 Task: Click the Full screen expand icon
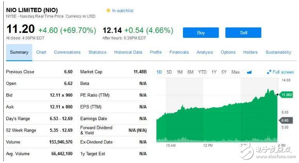[x=269, y=72]
